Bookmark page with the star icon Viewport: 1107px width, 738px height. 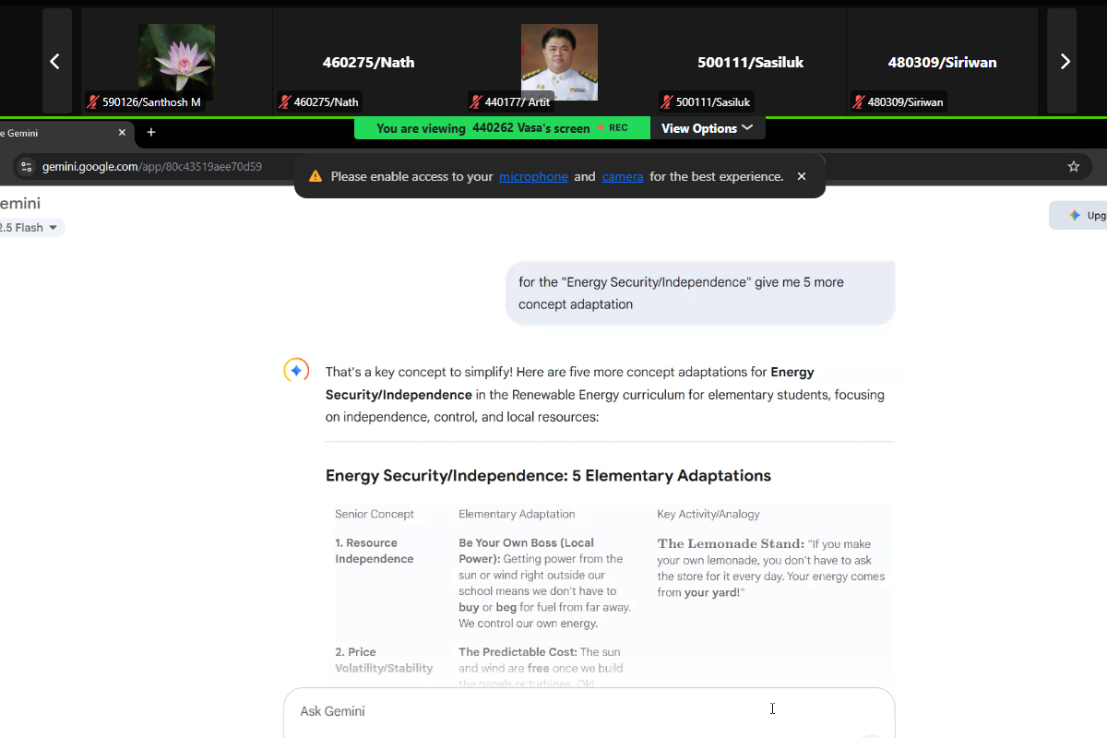pyautogui.click(x=1073, y=167)
